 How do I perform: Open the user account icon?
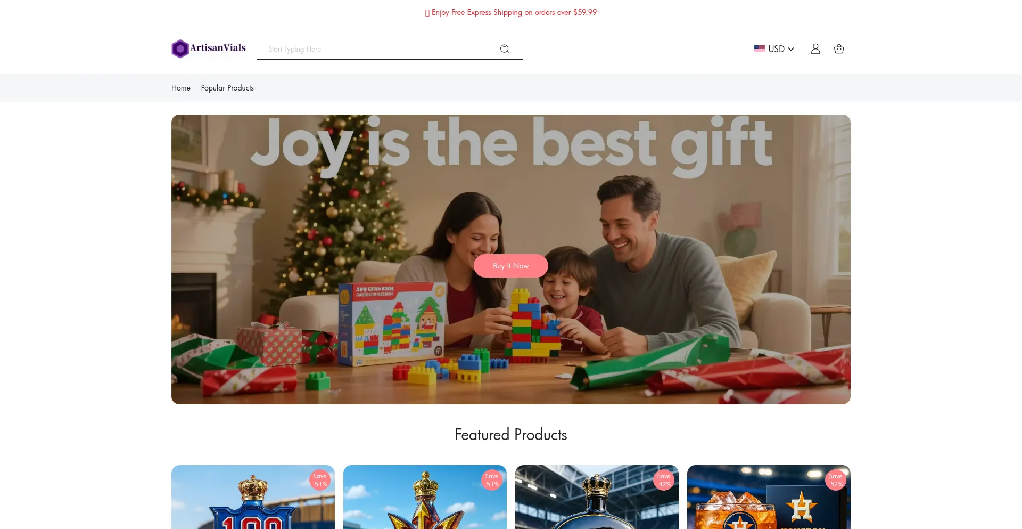pyautogui.click(x=815, y=49)
